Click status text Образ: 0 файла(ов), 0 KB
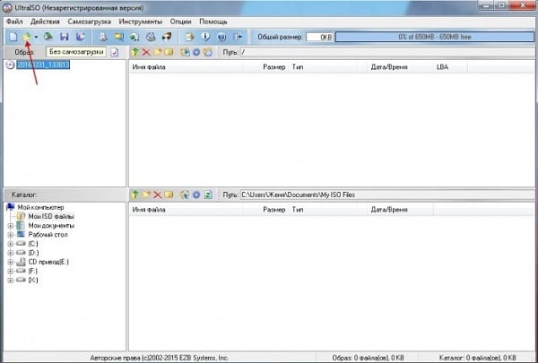This screenshot has height=363, width=538. point(368,358)
